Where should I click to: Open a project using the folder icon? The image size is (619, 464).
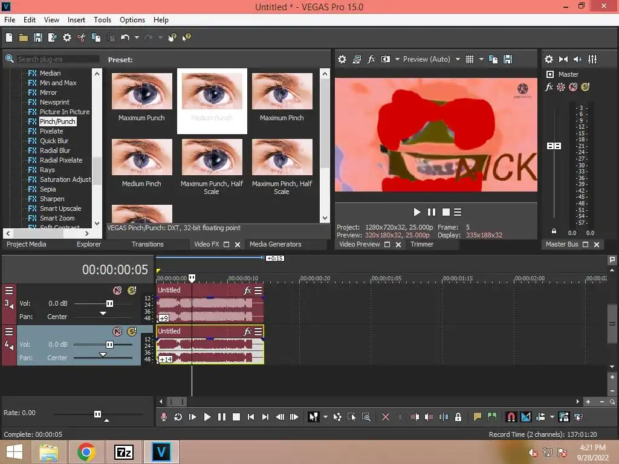pyautogui.click(x=24, y=37)
